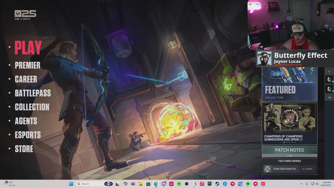Viewport: 334px width, 188px height.
Task: Select the last news carousel dot
Action: pos(295,142)
